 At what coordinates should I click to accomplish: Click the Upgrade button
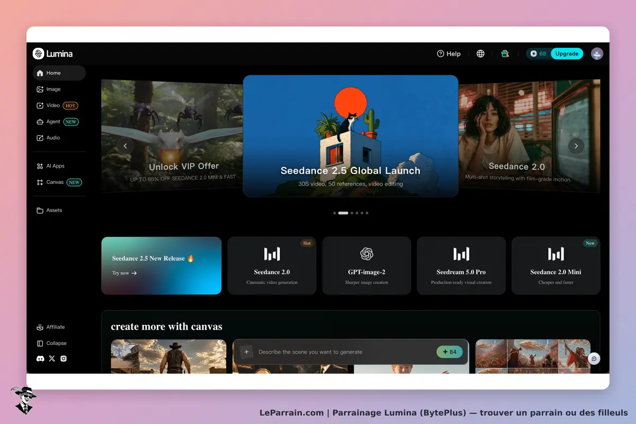(x=567, y=54)
